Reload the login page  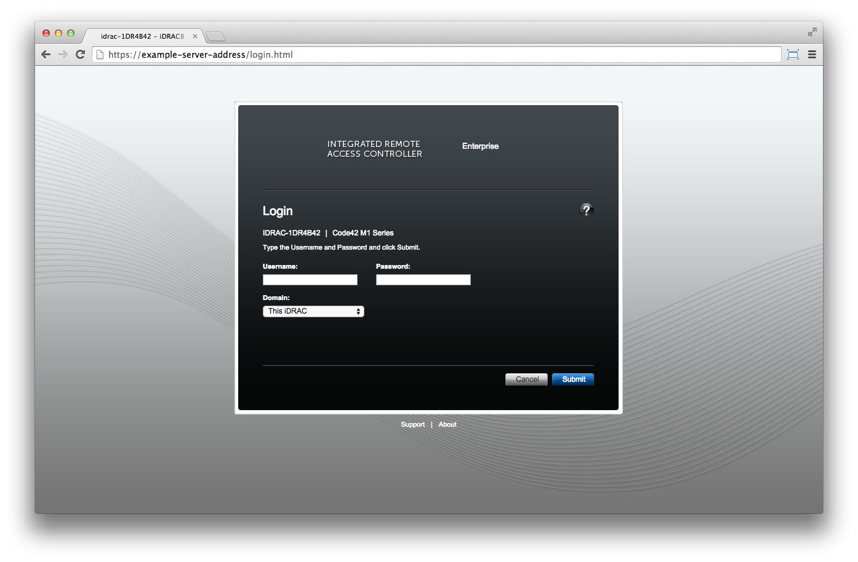pos(80,54)
